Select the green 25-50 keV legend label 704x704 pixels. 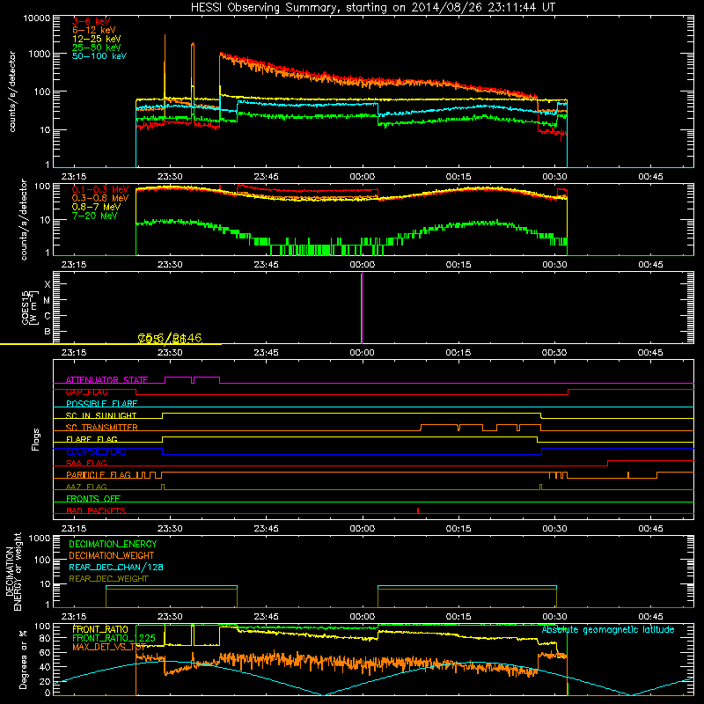tap(97, 48)
